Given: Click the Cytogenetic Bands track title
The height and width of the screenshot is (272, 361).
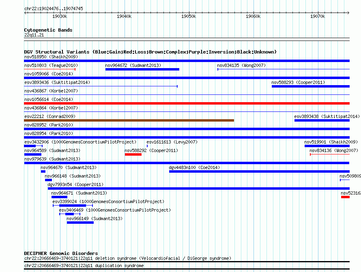Looking at the screenshot, I should click(48, 30).
